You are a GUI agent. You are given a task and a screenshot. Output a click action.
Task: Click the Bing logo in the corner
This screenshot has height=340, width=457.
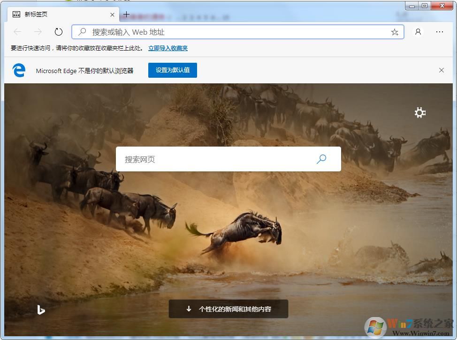(x=41, y=309)
